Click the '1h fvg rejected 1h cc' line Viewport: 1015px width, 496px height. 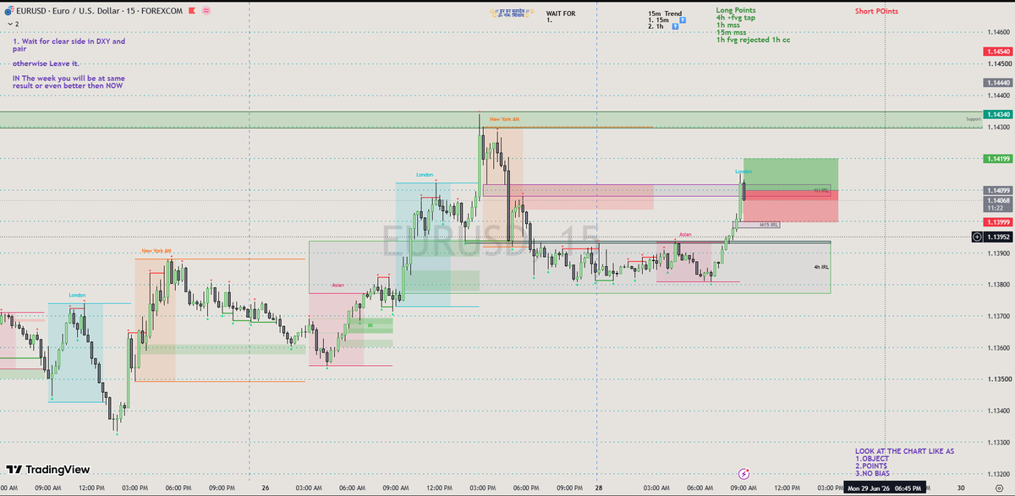coord(754,40)
